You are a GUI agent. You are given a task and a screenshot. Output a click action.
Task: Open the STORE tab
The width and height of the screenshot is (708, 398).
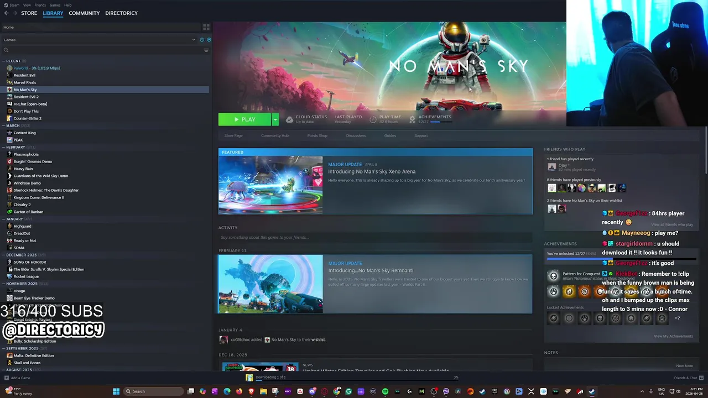(x=29, y=13)
